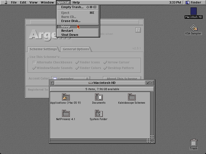The image size is (206, 154).
Task: Click the menu bar clock showing 3:33 PM
Action: [175, 2]
